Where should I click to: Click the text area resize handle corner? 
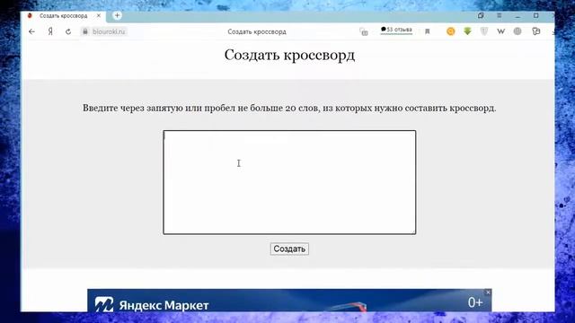pyautogui.click(x=414, y=231)
